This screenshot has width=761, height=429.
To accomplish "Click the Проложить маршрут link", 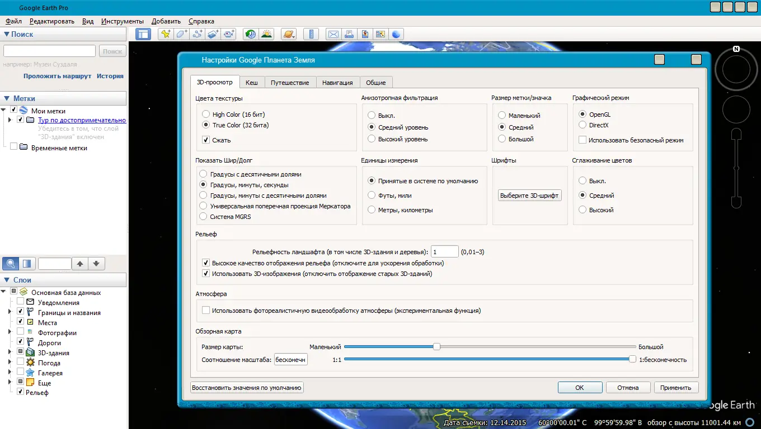I will (x=57, y=76).
